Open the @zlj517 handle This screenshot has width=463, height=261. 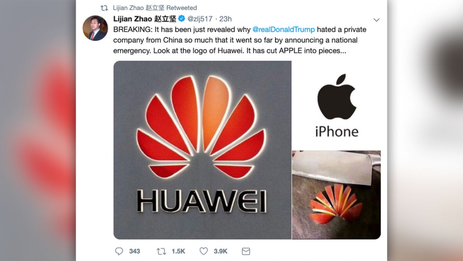pyautogui.click(x=200, y=19)
